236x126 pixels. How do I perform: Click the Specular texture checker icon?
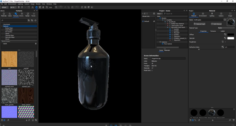tap(225, 38)
